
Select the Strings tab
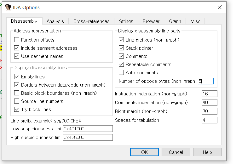(x=126, y=21)
